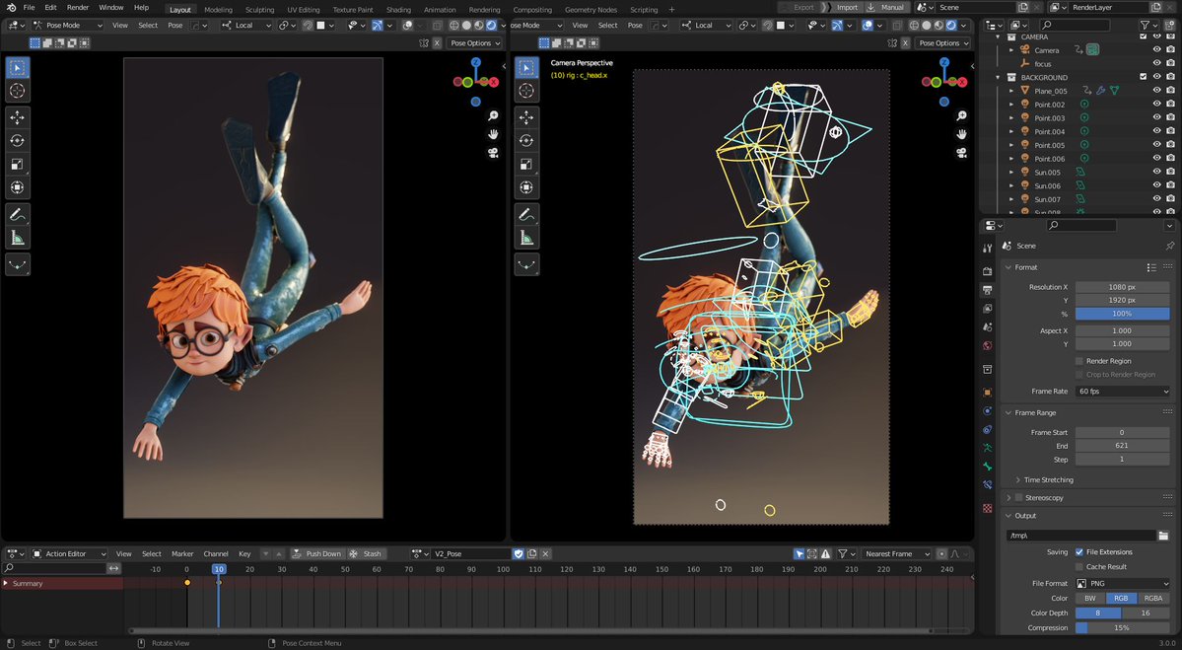Open the Annotate tool
1182x650 pixels.
tap(17, 215)
